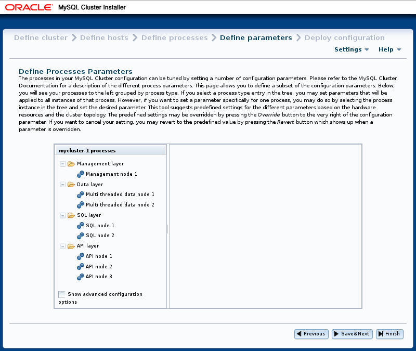Image resolution: width=416 pixels, height=351 pixels.
Task: Select Management node 1 label
Action: pos(111,174)
